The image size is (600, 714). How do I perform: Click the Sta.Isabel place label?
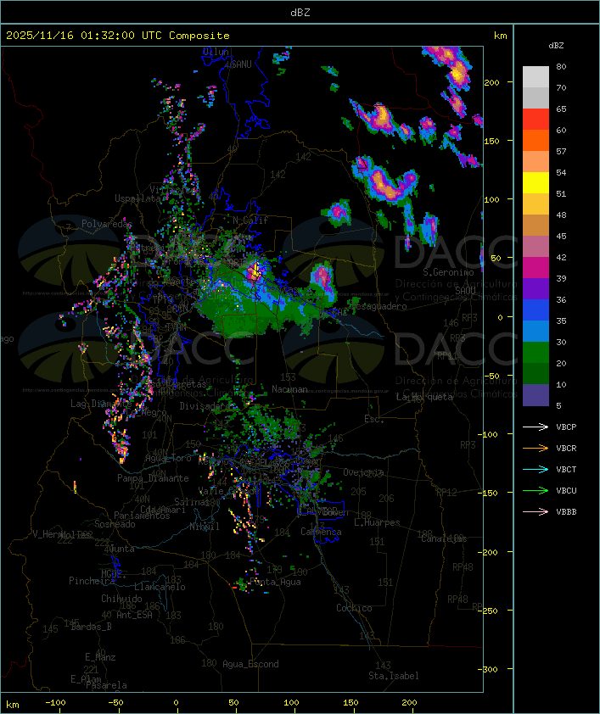tap(394, 676)
